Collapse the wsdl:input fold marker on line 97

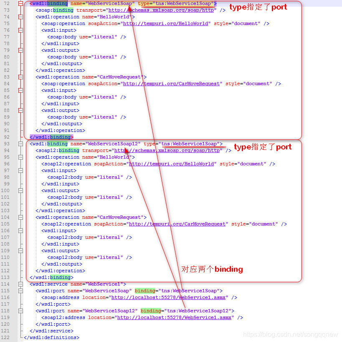[x=21, y=170]
